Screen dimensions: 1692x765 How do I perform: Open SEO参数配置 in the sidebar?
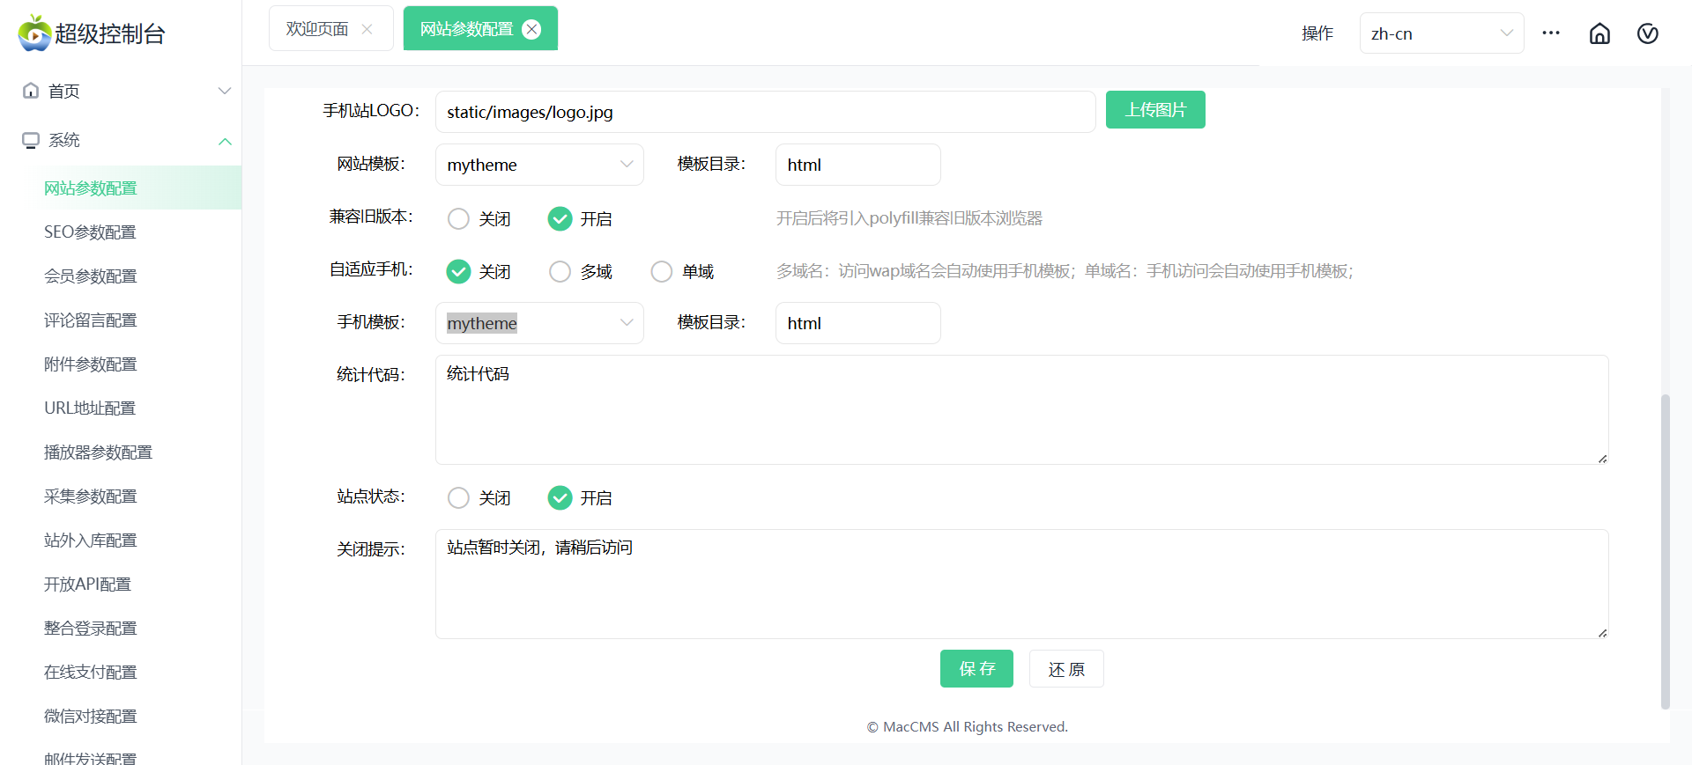(121, 232)
